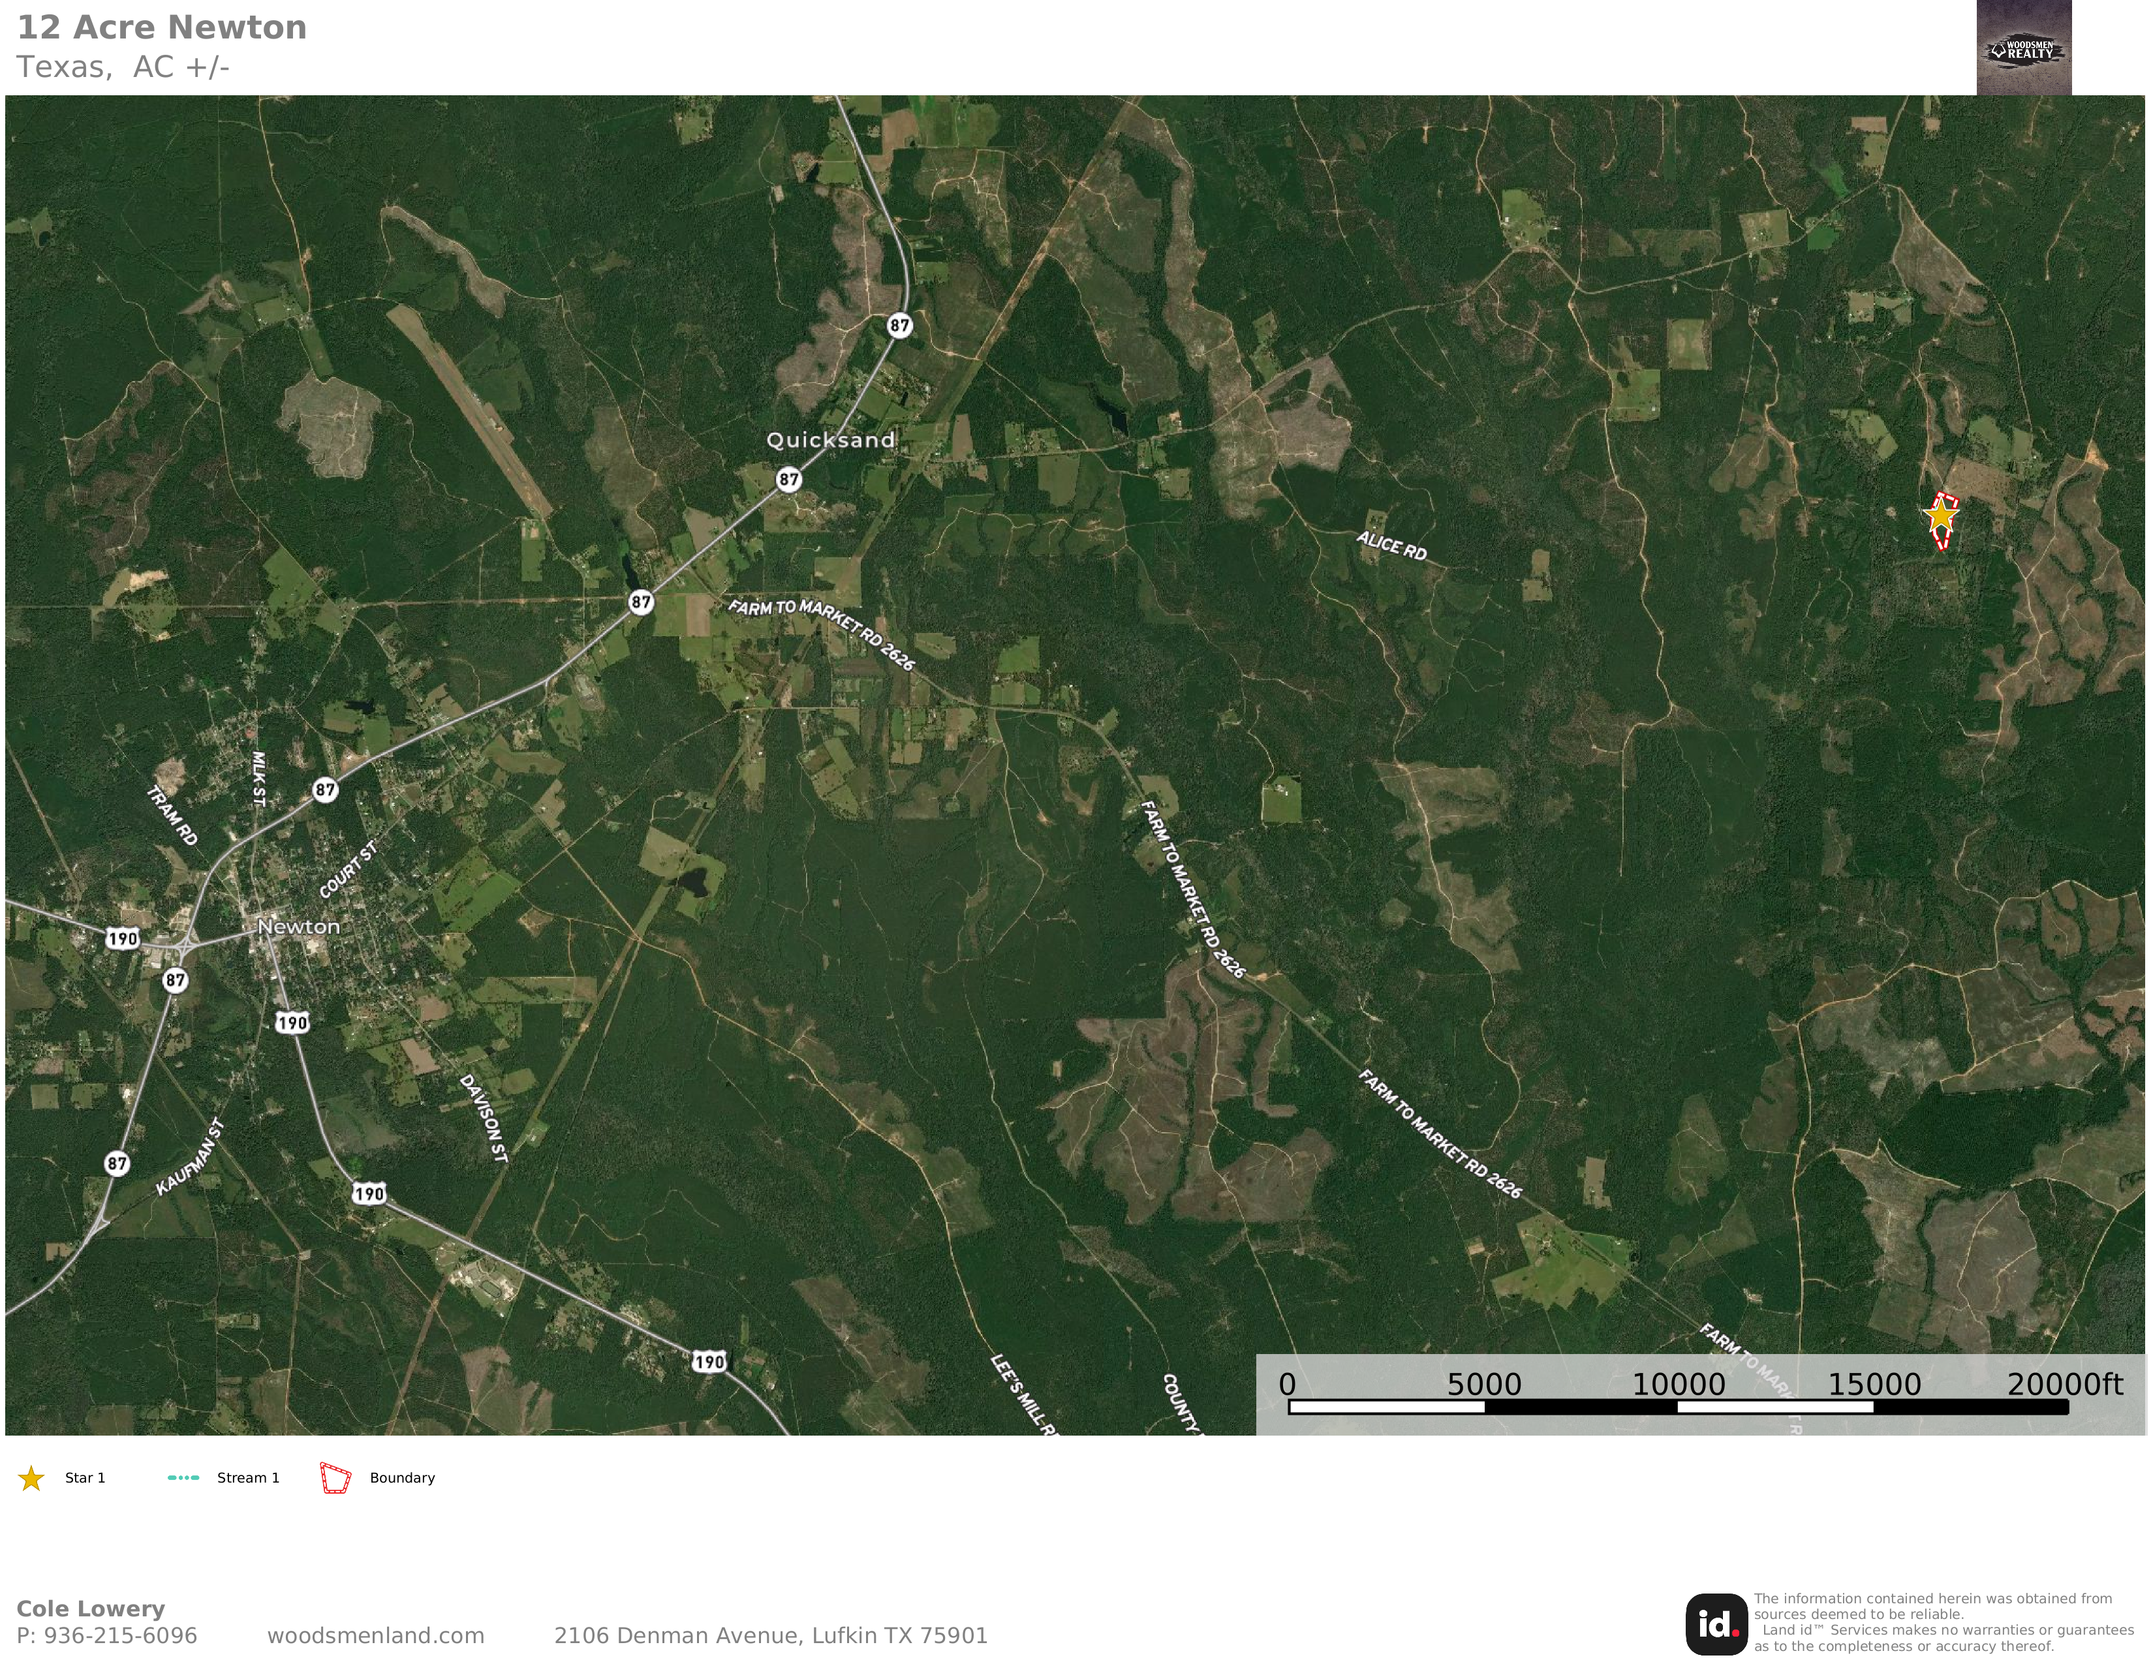The height and width of the screenshot is (1664, 2153).
Task: Click the Star 1 legend star icon
Action: [31, 1477]
